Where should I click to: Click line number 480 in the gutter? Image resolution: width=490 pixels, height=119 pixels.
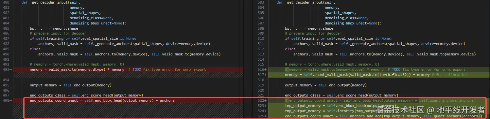click(6, 2)
